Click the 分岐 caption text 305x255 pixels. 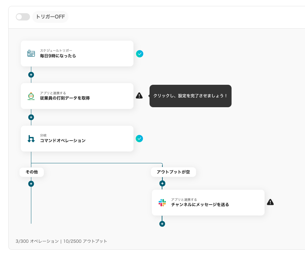click(x=43, y=135)
